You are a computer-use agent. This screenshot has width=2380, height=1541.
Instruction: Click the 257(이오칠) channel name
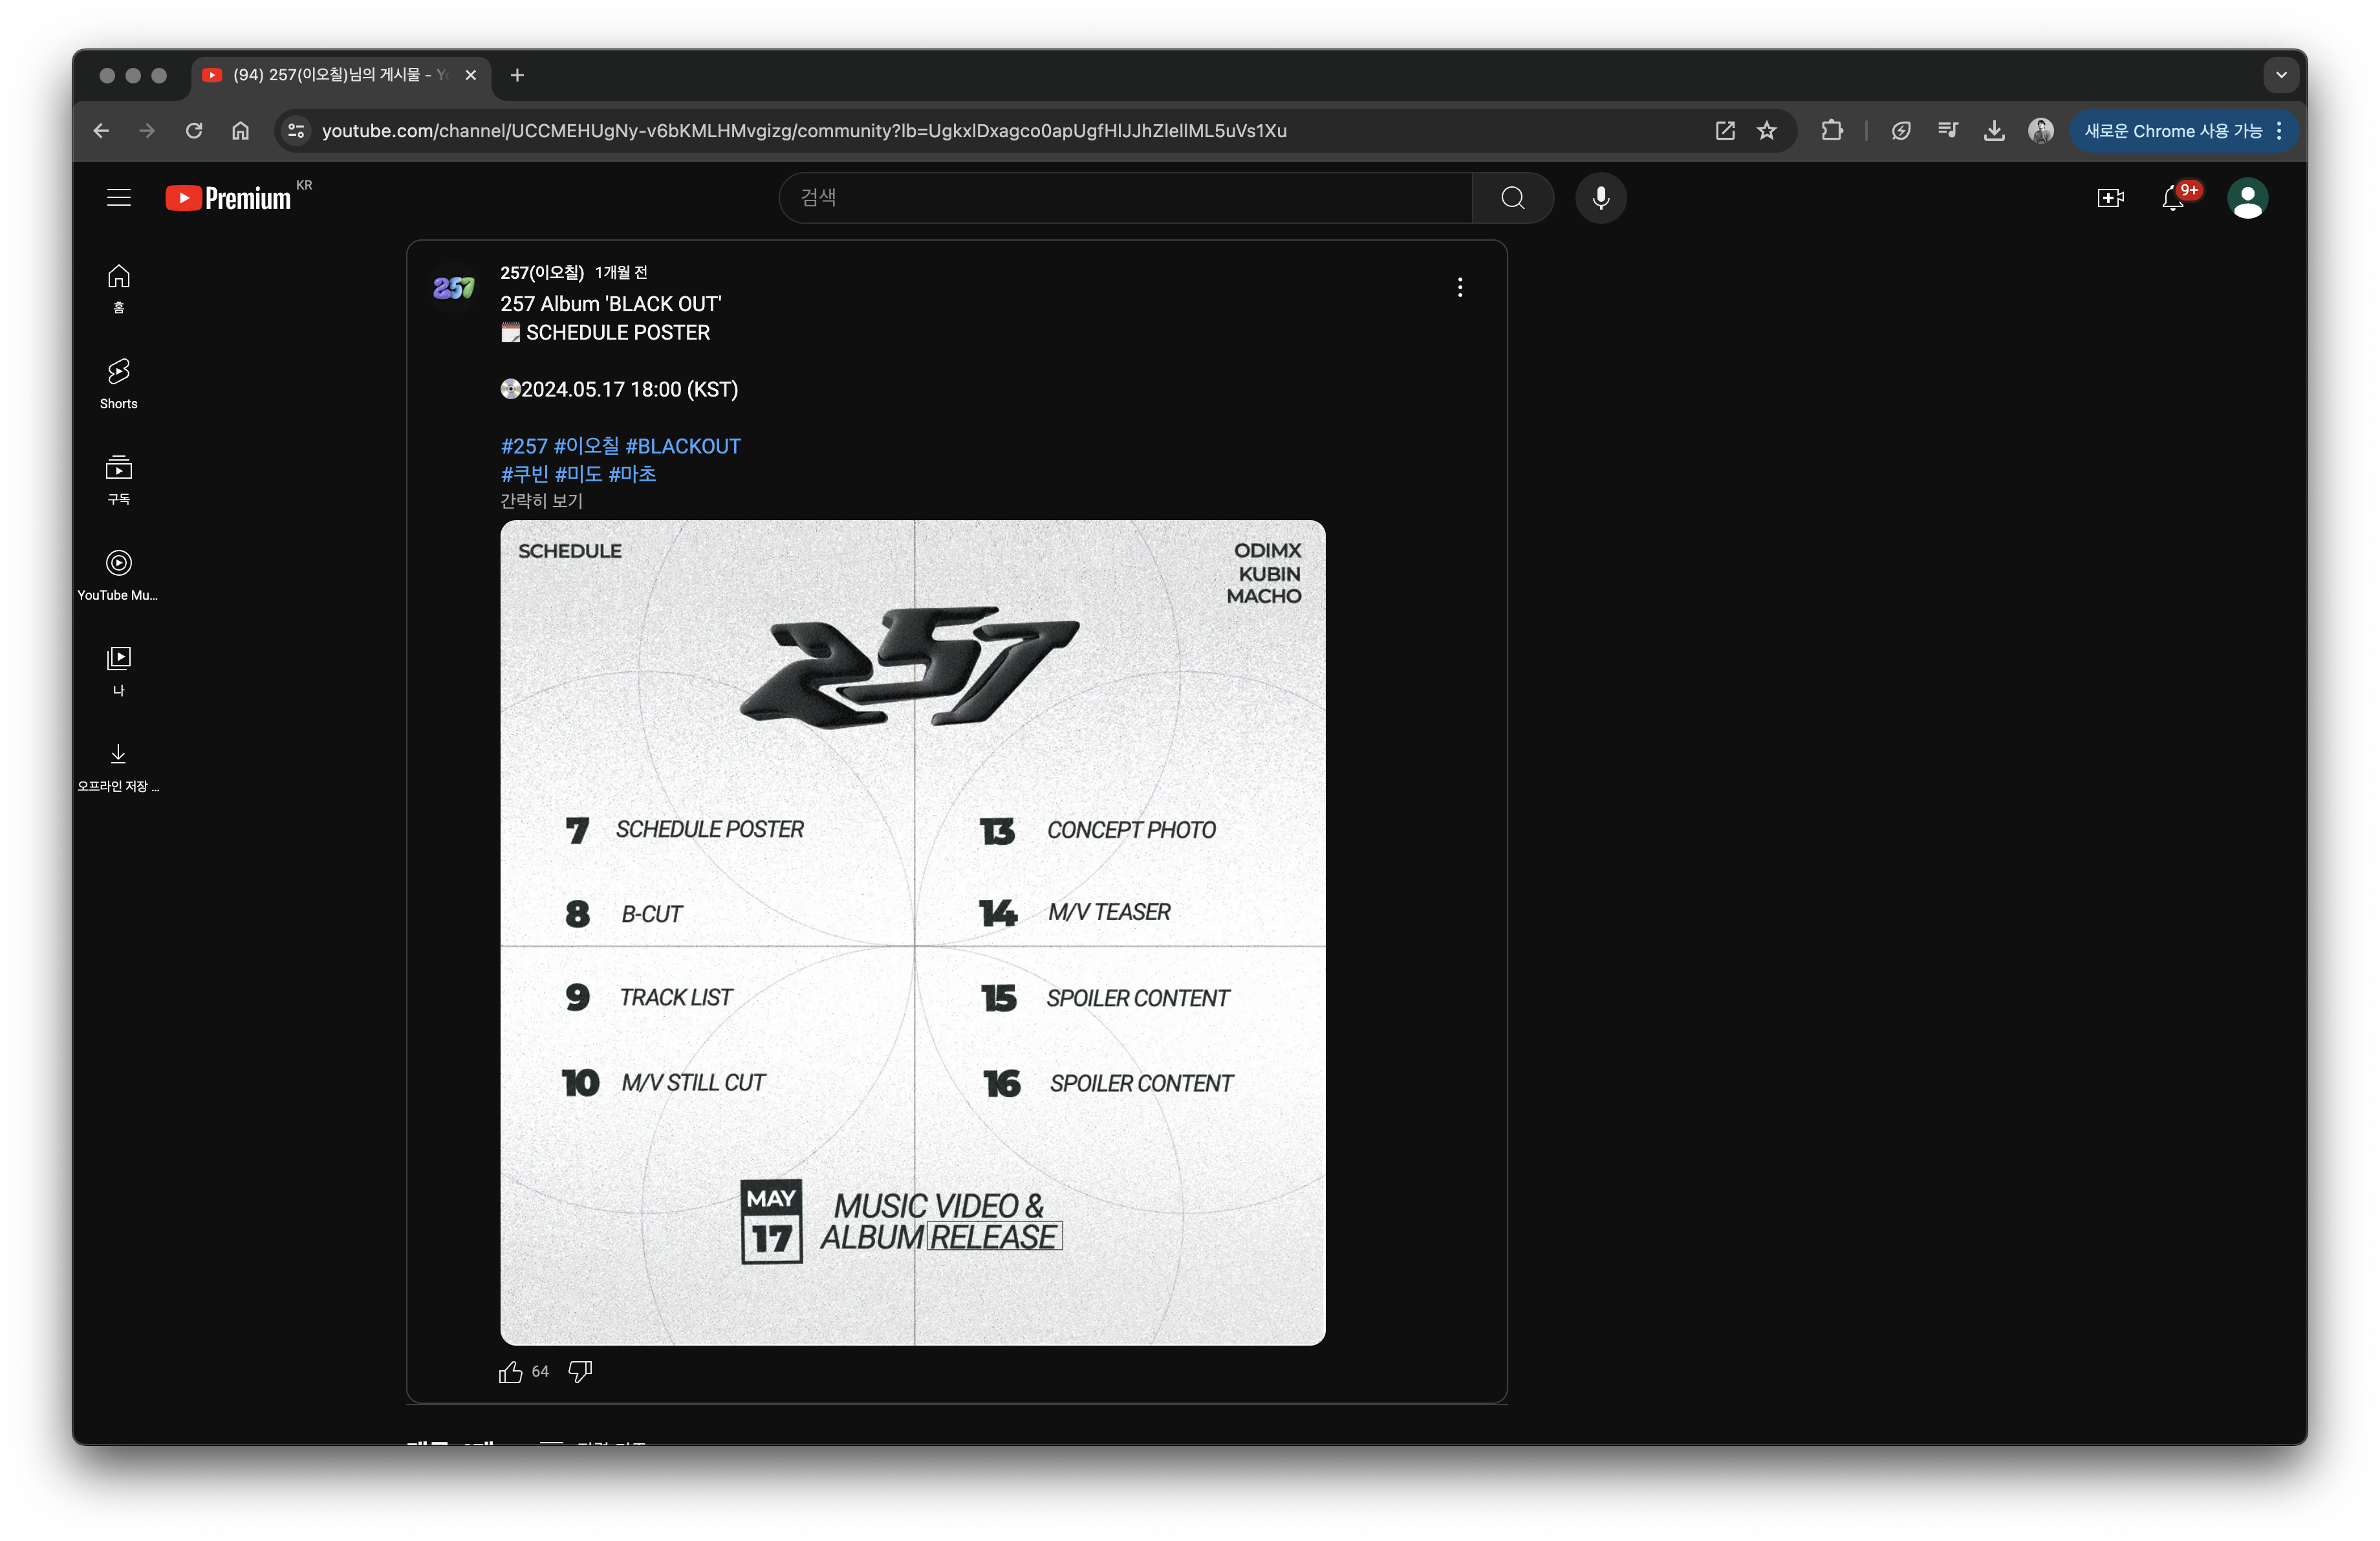click(x=542, y=272)
